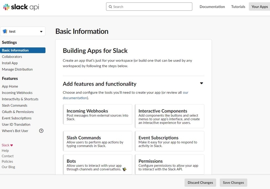Open Incoming Webhooks in sidebar

point(17,93)
